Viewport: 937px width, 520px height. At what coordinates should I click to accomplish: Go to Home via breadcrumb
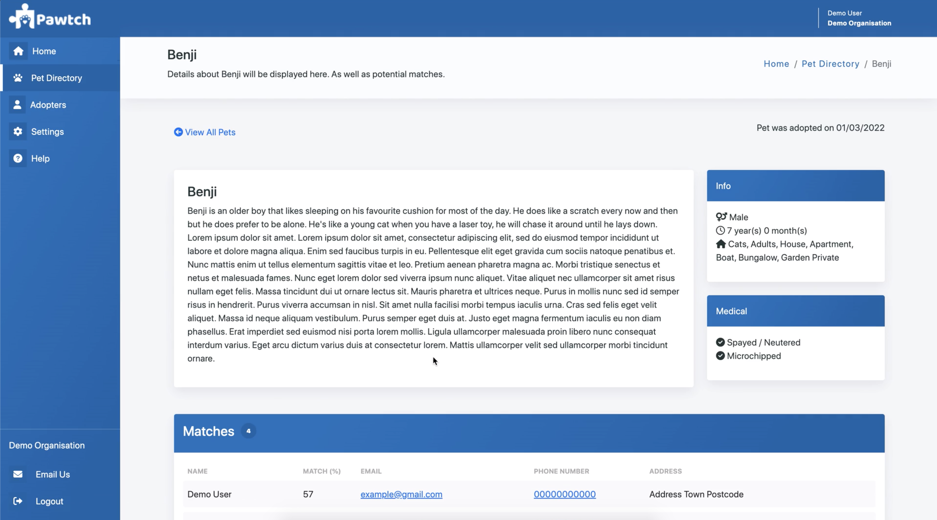coord(776,64)
